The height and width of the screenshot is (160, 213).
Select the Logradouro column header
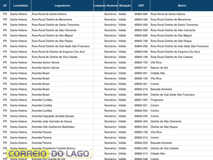pyautogui.click(x=62, y=6)
